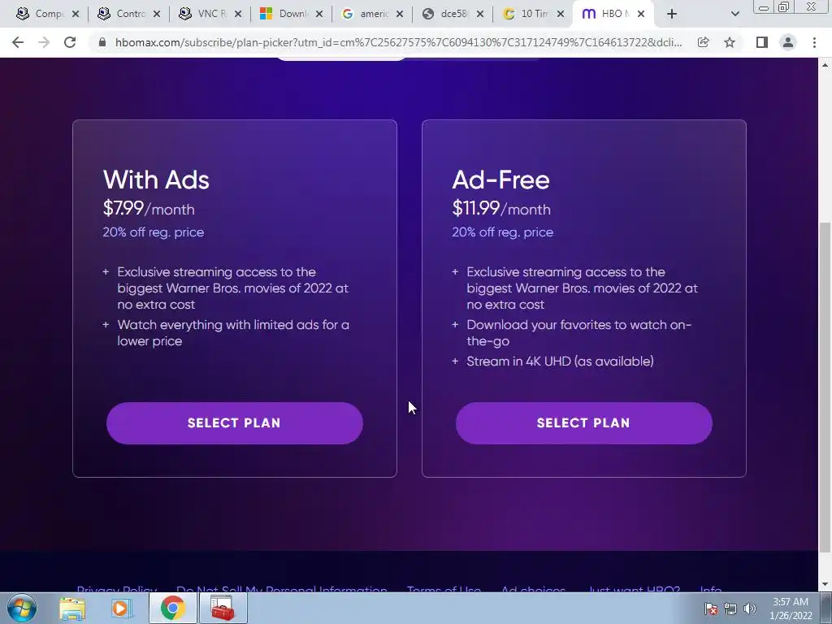
Task: Open Chrome from the Windows taskbar
Action: (x=172, y=608)
